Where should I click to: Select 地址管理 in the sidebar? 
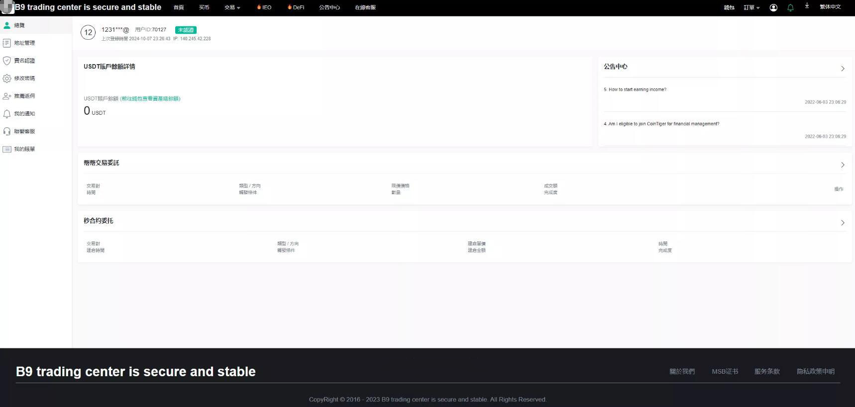[x=24, y=43]
